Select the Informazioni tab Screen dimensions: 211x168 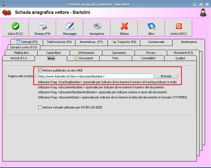pos(86,53)
